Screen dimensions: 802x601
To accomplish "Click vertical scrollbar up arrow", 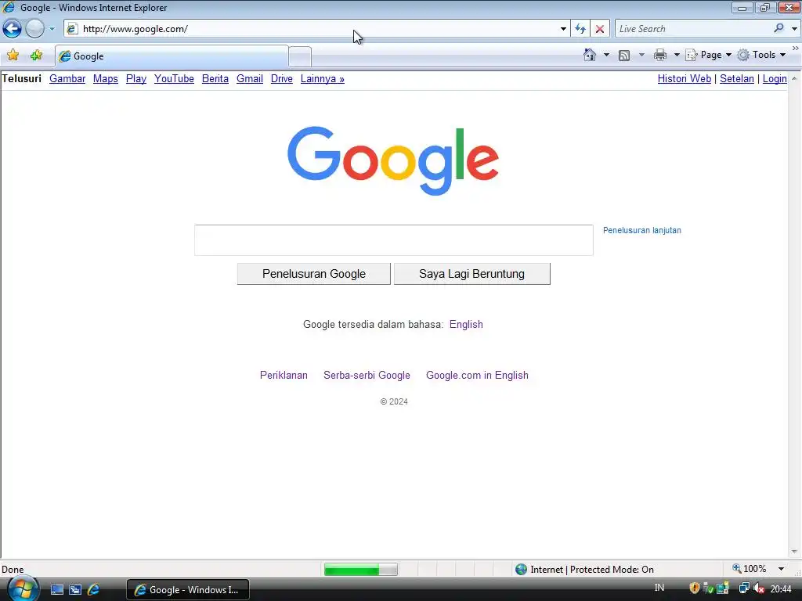I will click(794, 79).
